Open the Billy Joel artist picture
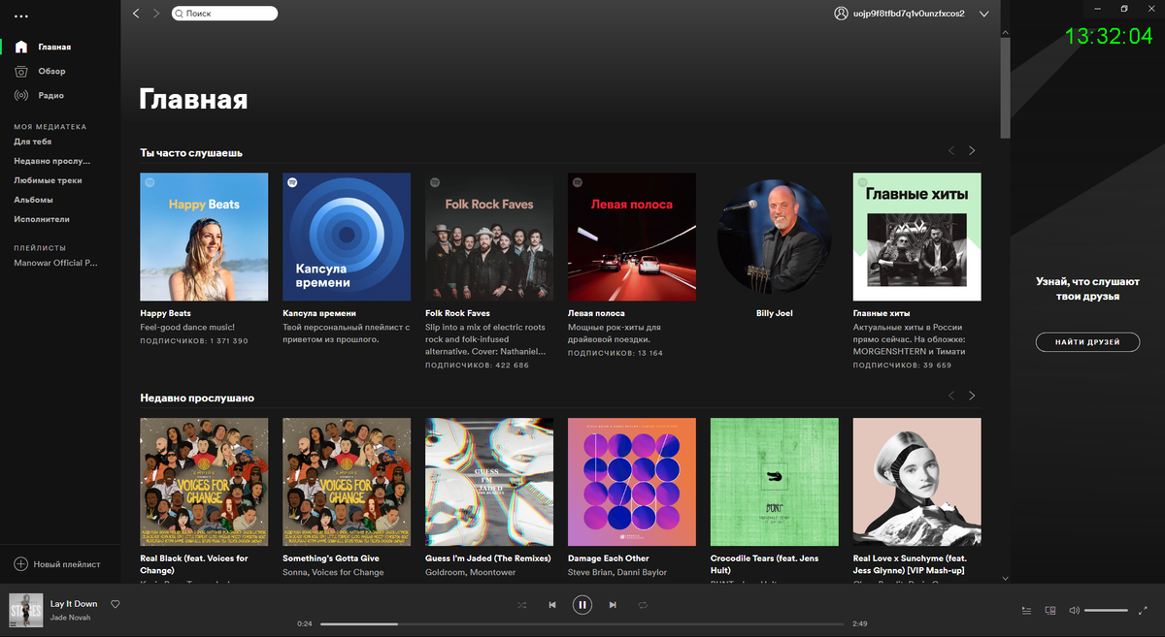1165x637 pixels. 774,237
